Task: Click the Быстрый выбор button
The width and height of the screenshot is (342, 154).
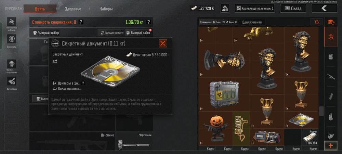Action: point(46,33)
